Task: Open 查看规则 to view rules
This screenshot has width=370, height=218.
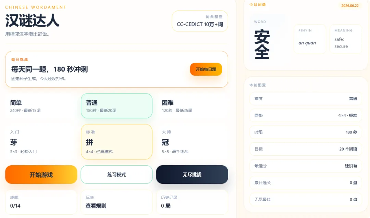Action: click(116, 202)
